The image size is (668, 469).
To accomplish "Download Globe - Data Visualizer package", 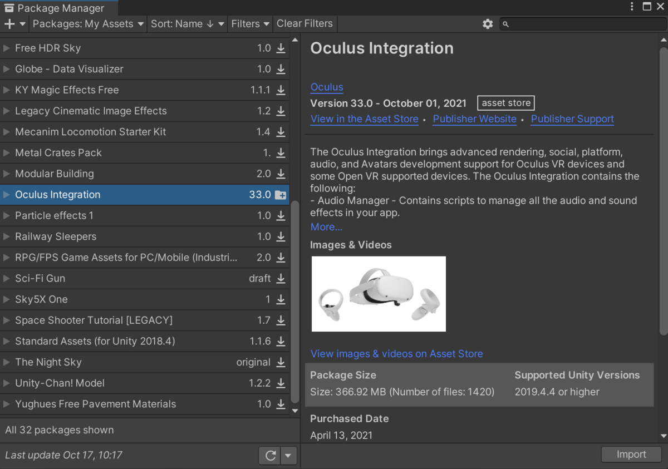I will tap(281, 70).
